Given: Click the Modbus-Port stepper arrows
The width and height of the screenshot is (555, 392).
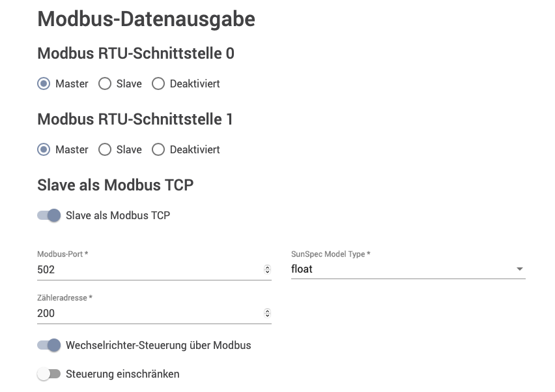Looking at the screenshot, I should pos(268,270).
